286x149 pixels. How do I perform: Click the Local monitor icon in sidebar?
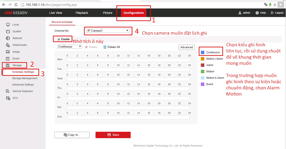click(8, 25)
